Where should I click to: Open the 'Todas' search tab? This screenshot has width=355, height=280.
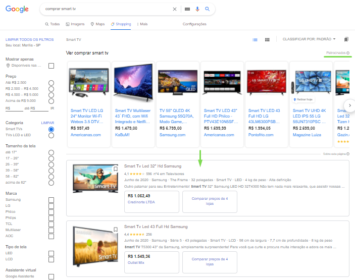[53, 24]
